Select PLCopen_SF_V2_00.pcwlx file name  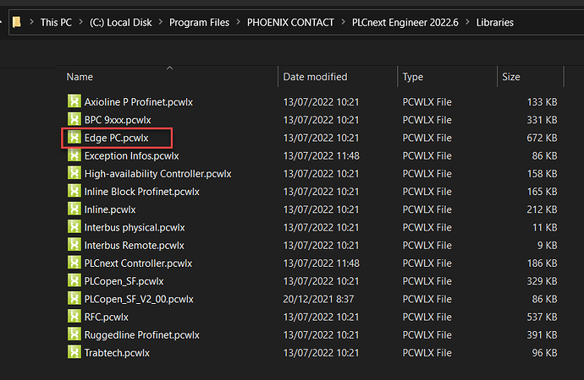[x=139, y=299]
